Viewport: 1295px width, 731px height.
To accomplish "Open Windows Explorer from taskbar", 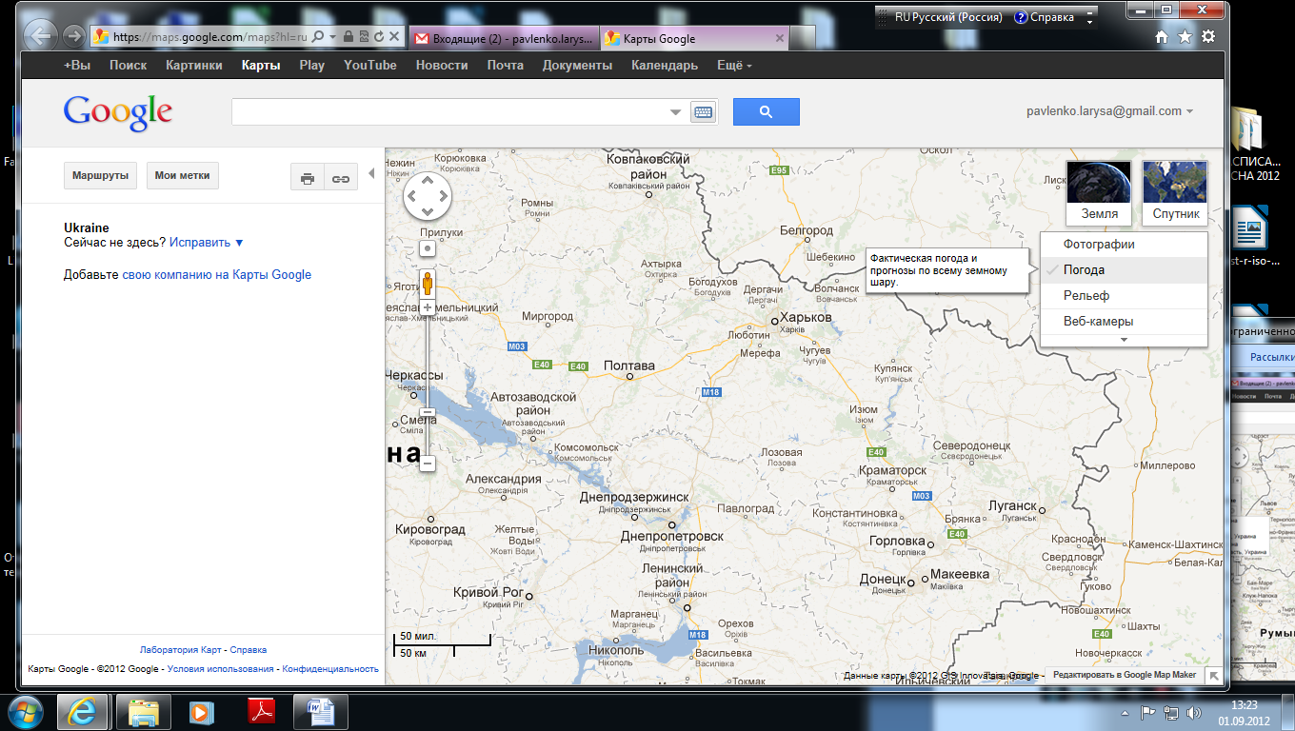I will click(x=144, y=711).
